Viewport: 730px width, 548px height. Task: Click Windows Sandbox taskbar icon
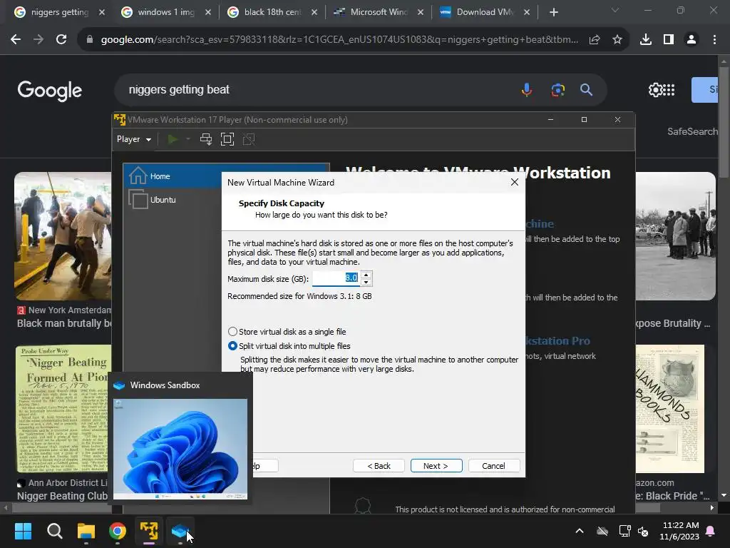(x=180, y=531)
